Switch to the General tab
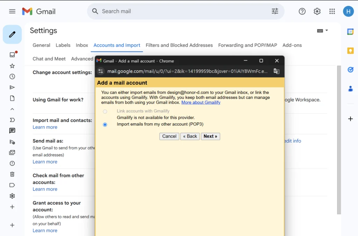358x236 pixels. tap(41, 45)
